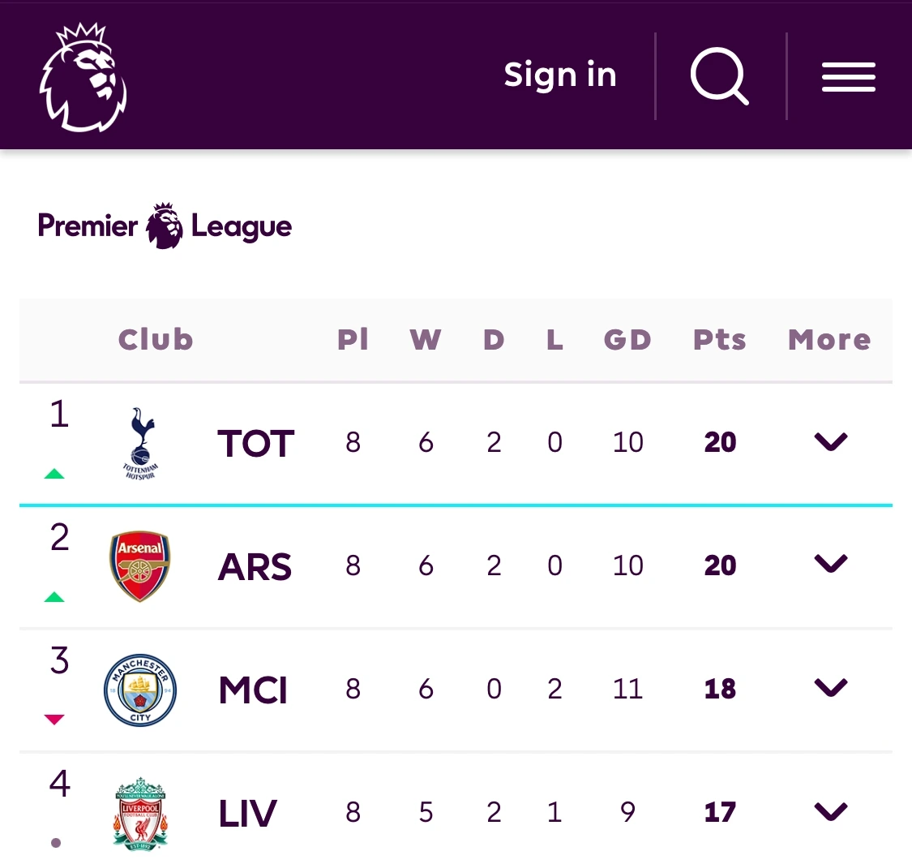
Task: Tap the Liverpool club crest
Action: 140,813
